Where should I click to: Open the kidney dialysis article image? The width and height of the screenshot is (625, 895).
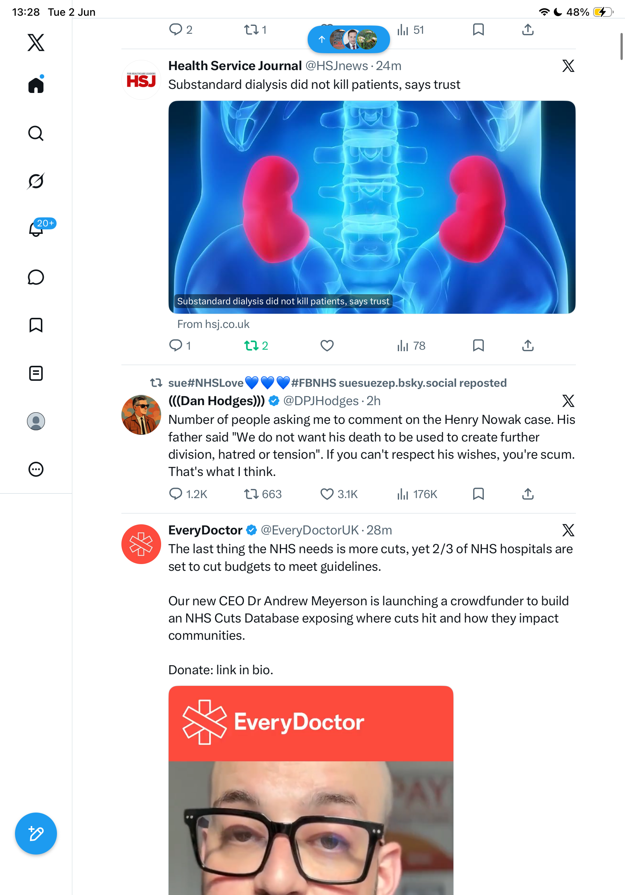pyautogui.click(x=372, y=207)
